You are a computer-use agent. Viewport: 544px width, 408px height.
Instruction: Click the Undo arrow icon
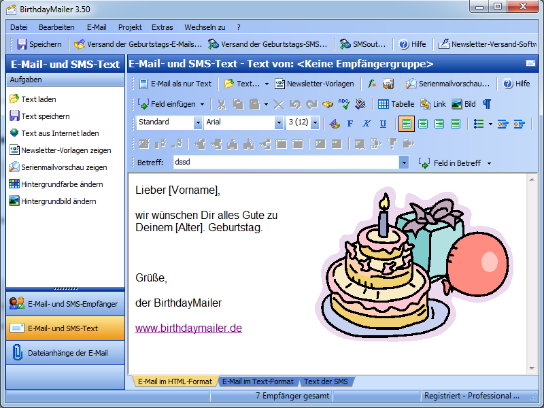point(295,104)
